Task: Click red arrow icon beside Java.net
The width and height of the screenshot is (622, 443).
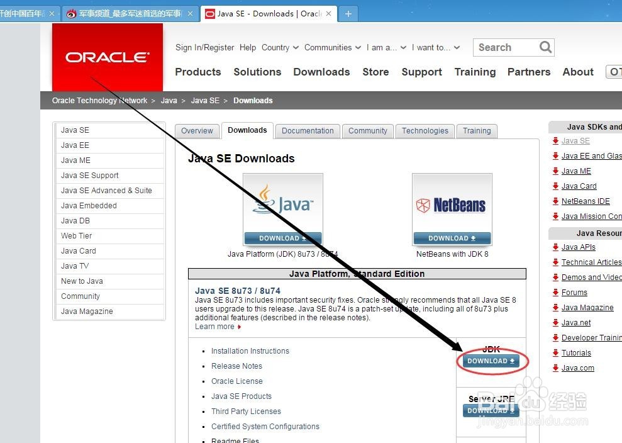Action: coord(555,323)
